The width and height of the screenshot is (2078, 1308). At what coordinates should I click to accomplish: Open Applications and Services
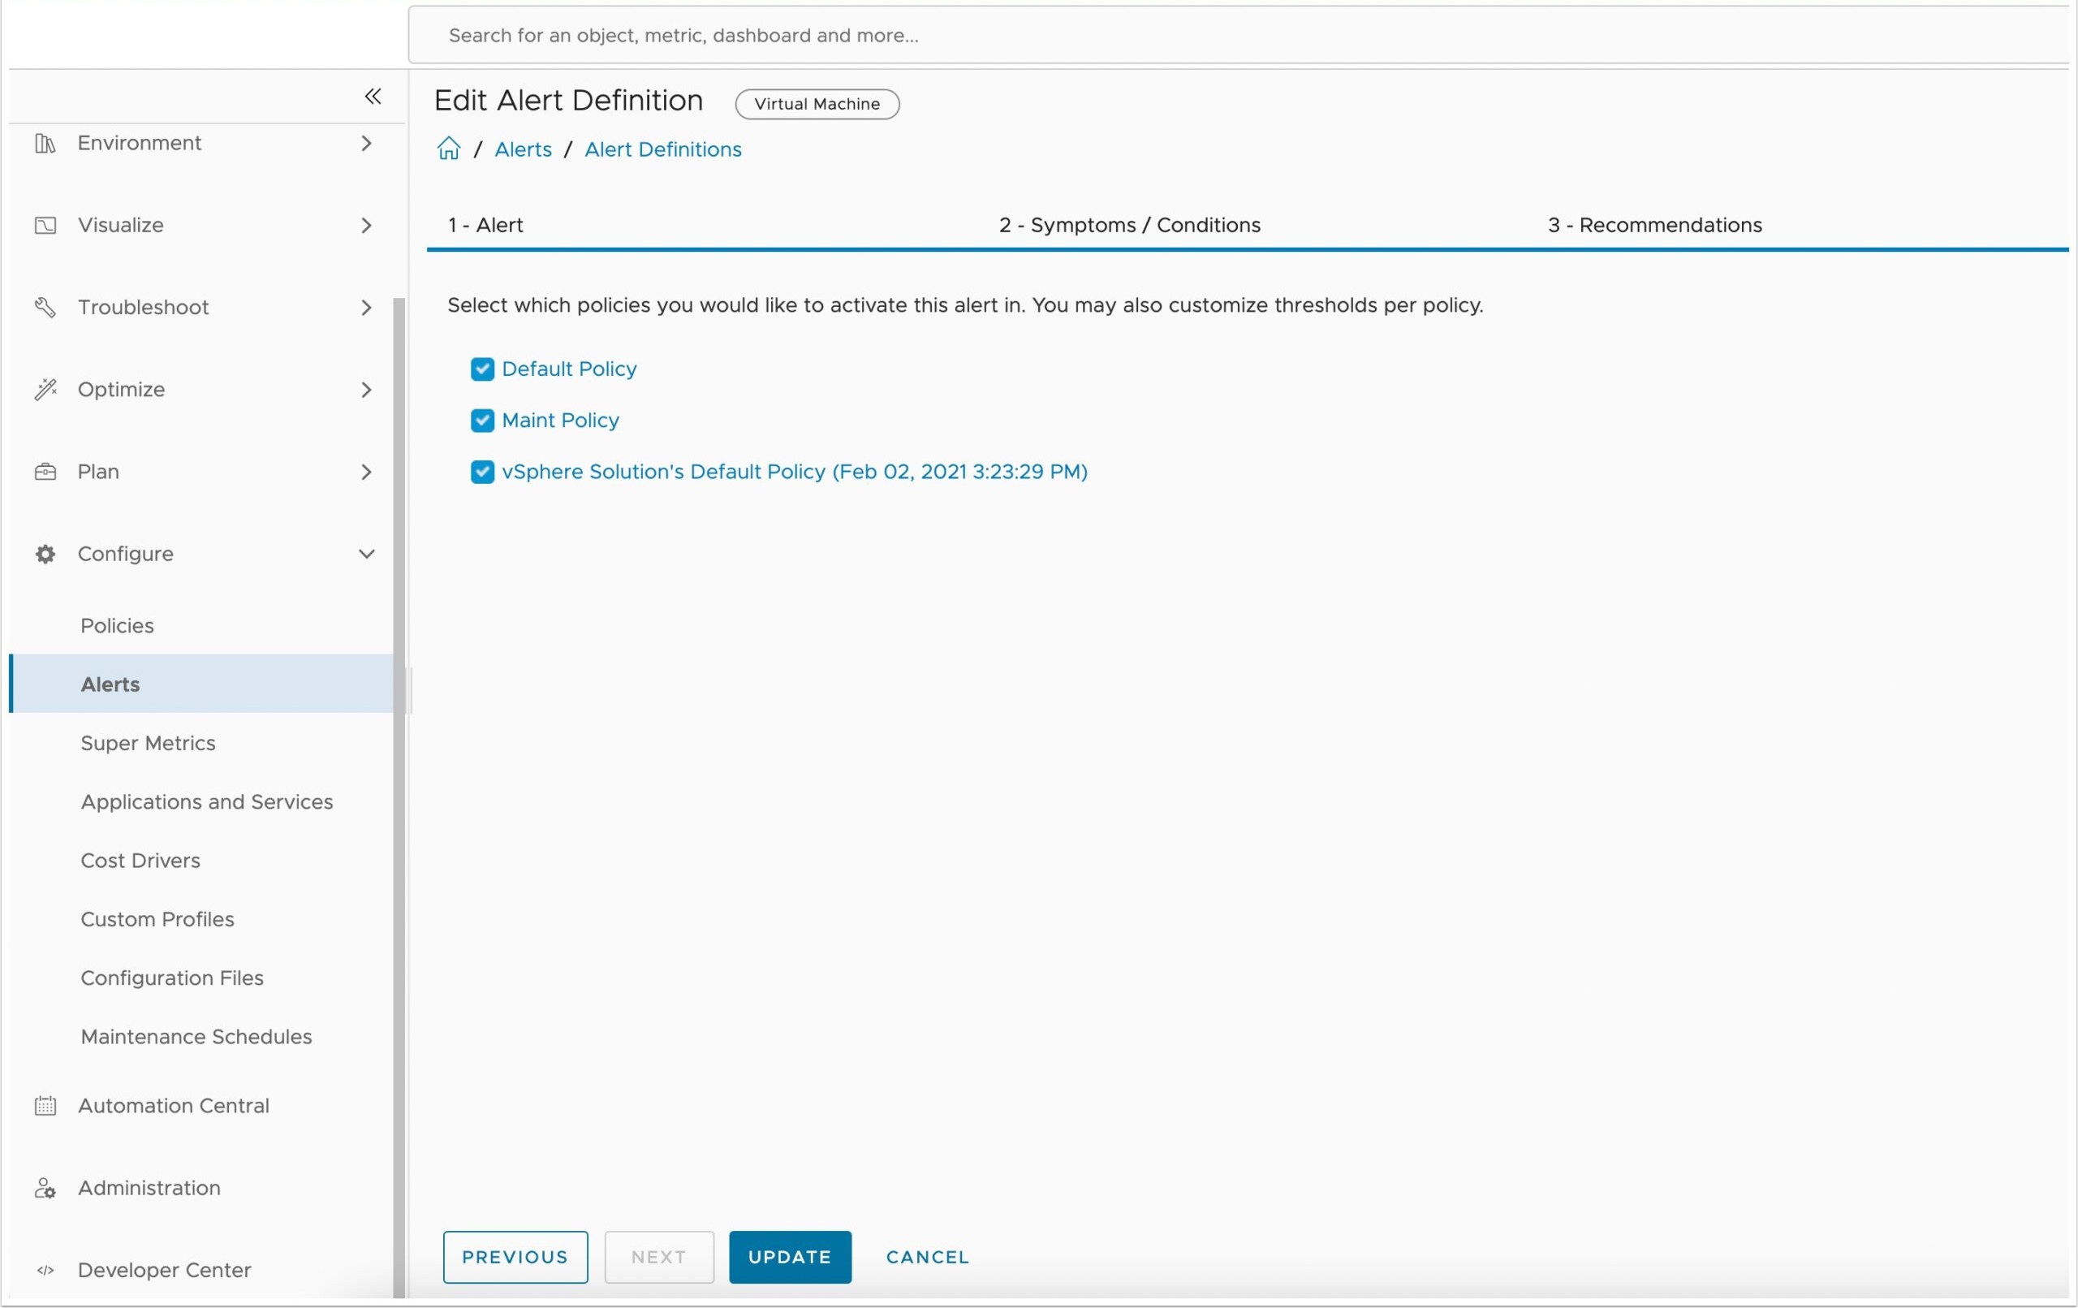tap(207, 801)
